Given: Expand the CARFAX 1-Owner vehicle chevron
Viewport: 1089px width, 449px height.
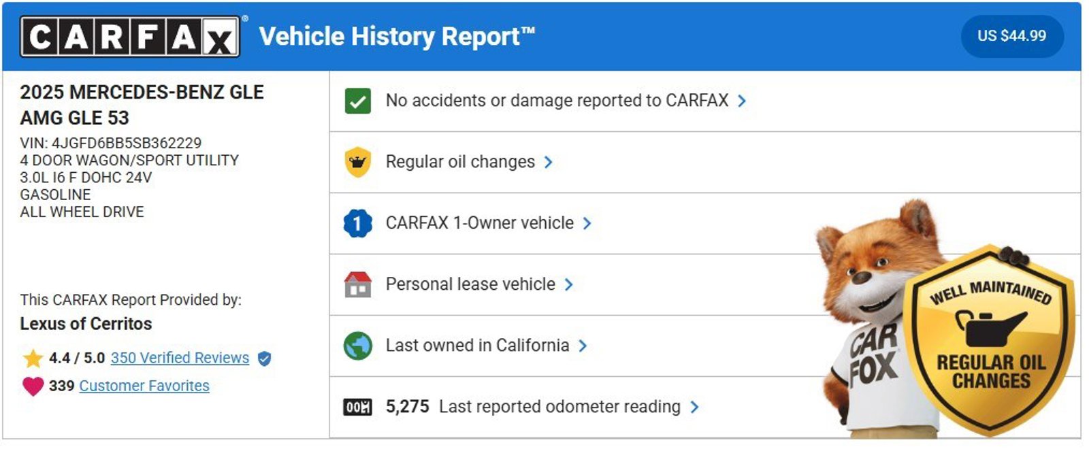Looking at the screenshot, I should point(587,223).
